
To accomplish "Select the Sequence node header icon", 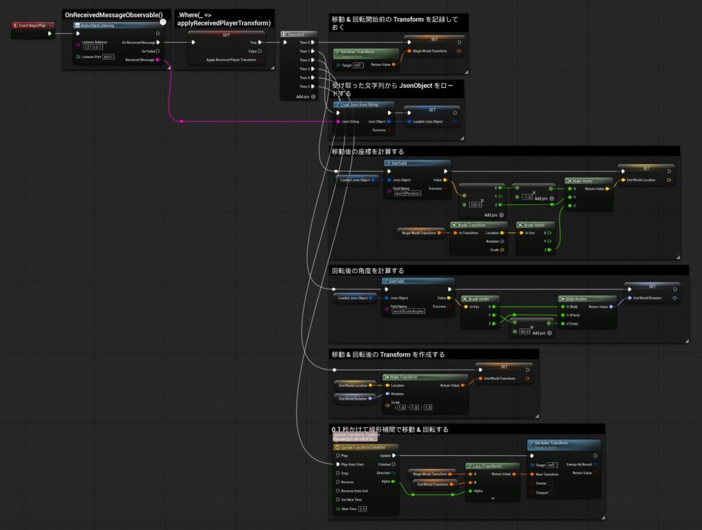I will point(285,34).
